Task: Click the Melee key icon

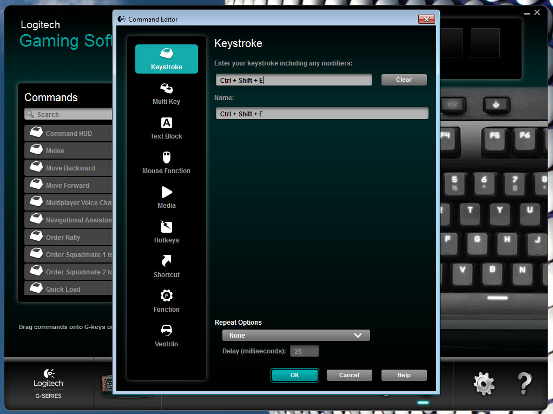Action: coord(36,149)
